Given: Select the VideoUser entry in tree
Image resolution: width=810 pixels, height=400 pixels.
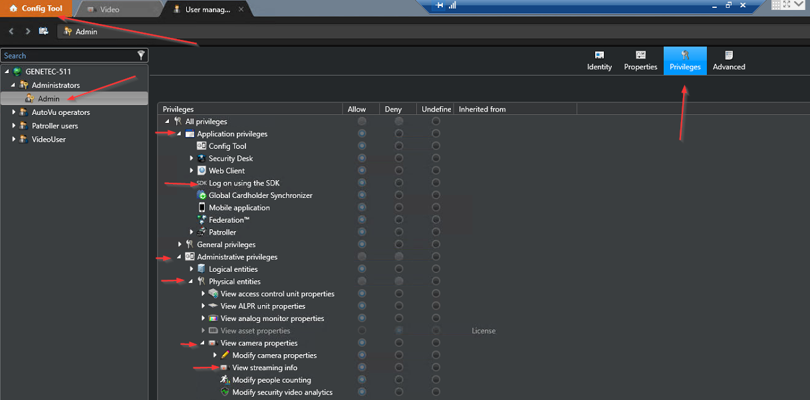Looking at the screenshot, I should (49, 140).
